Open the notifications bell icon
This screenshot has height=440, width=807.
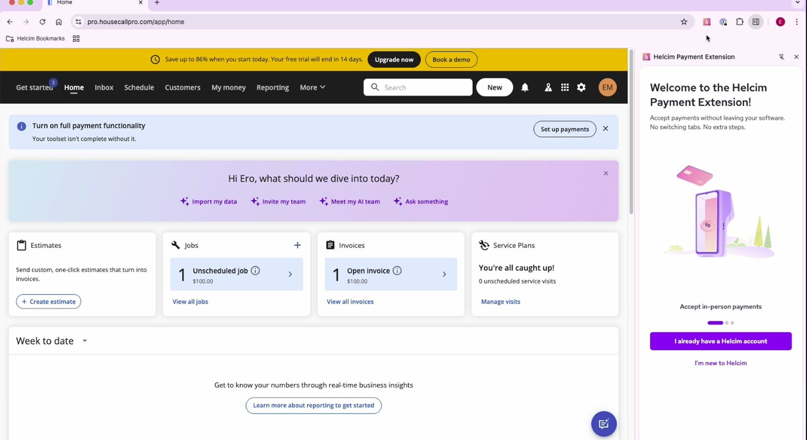[525, 88]
